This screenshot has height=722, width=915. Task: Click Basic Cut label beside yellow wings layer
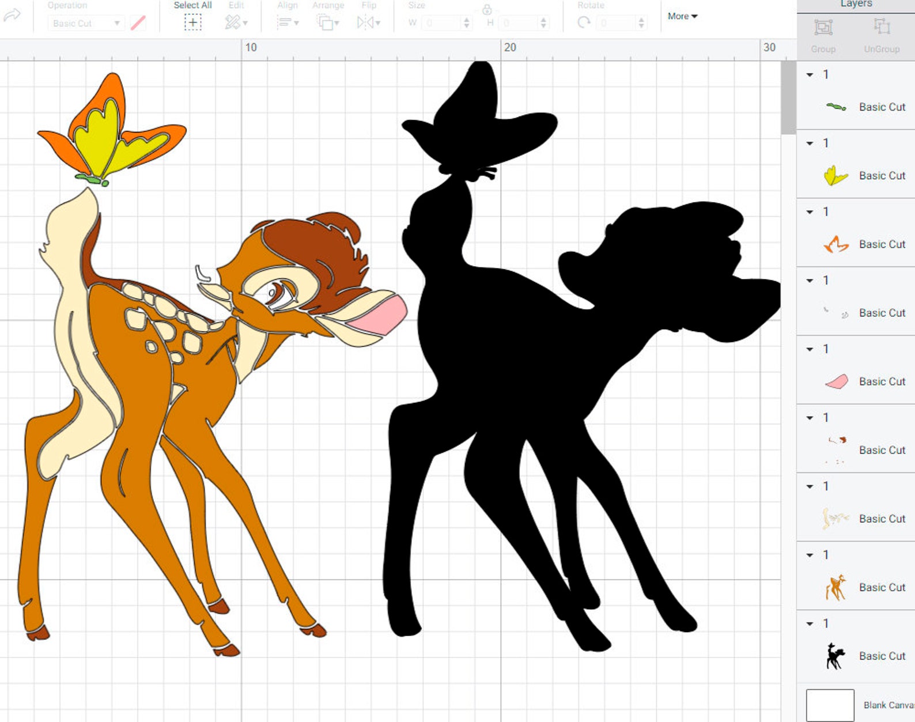(x=882, y=176)
